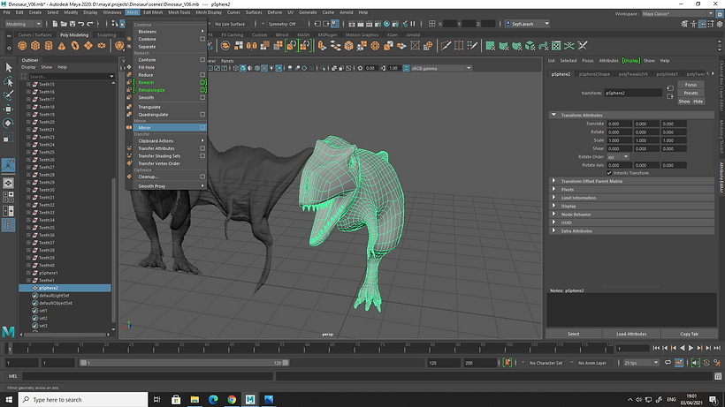Create a polygon cylinder from the shelf
725x407 pixels.
click(x=49, y=46)
